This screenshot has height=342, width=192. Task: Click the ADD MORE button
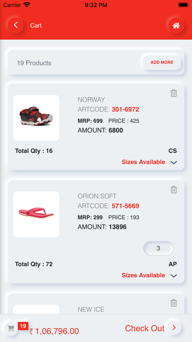pyautogui.click(x=162, y=62)
